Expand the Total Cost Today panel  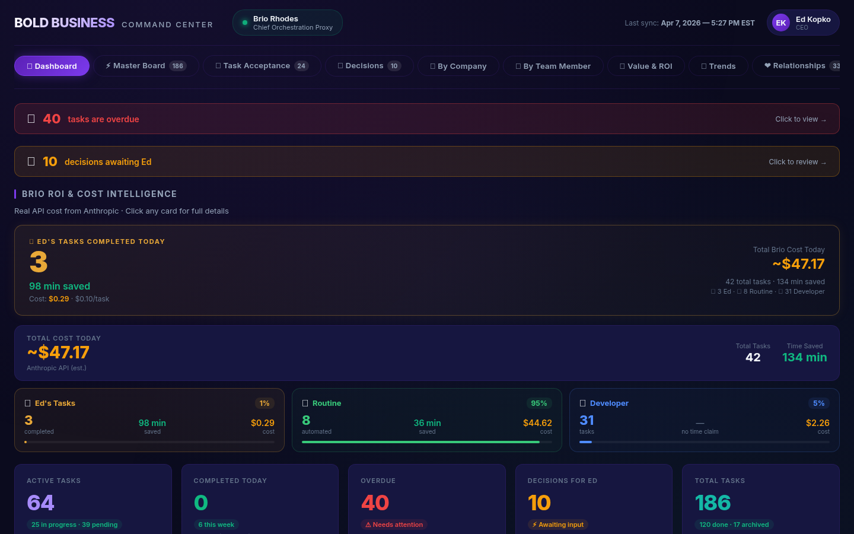[x=427, y=353]
